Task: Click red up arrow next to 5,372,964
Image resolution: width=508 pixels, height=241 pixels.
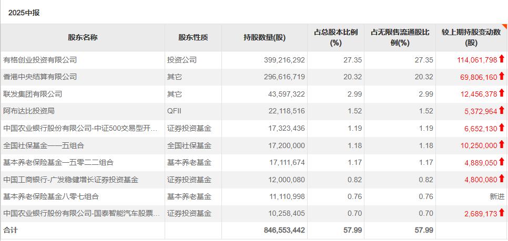Action: point(502,110)
